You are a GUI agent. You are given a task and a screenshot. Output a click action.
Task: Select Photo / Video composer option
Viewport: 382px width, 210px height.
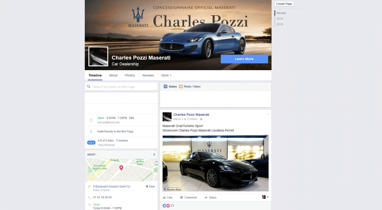(x=190, y=87)
